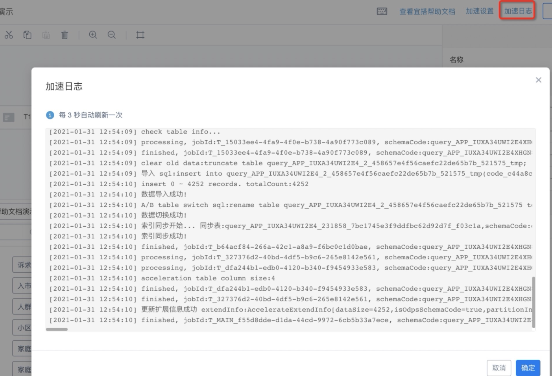Select the highlighted 加速日志 menu item

point(518,11)
